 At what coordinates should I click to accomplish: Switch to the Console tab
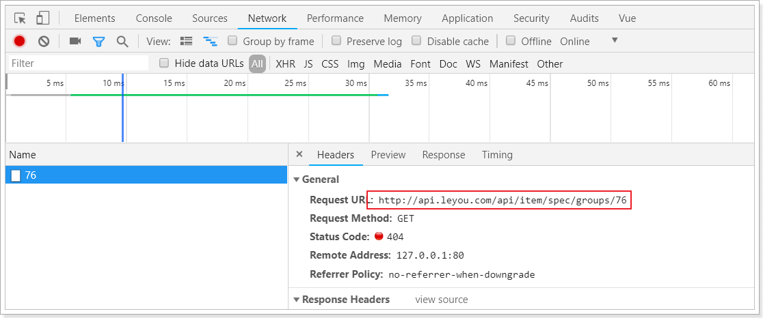(154, 18)
